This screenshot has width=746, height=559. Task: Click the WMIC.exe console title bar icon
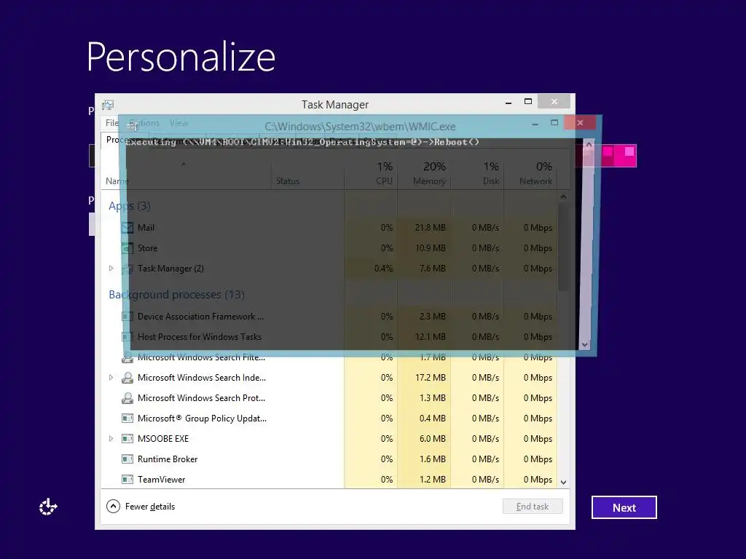(133, 125)
